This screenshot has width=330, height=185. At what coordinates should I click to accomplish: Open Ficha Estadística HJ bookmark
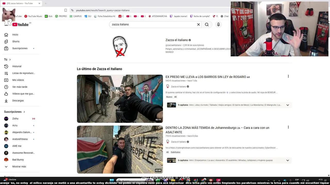click(x=105, y=16)
